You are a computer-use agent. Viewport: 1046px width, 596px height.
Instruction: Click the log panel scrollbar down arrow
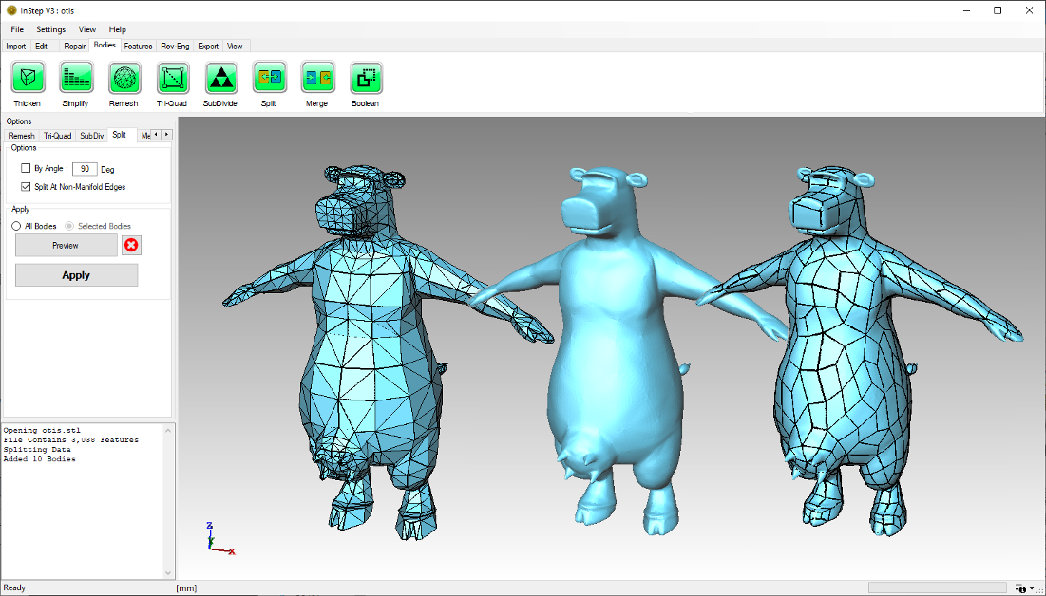tap(168, 572)
